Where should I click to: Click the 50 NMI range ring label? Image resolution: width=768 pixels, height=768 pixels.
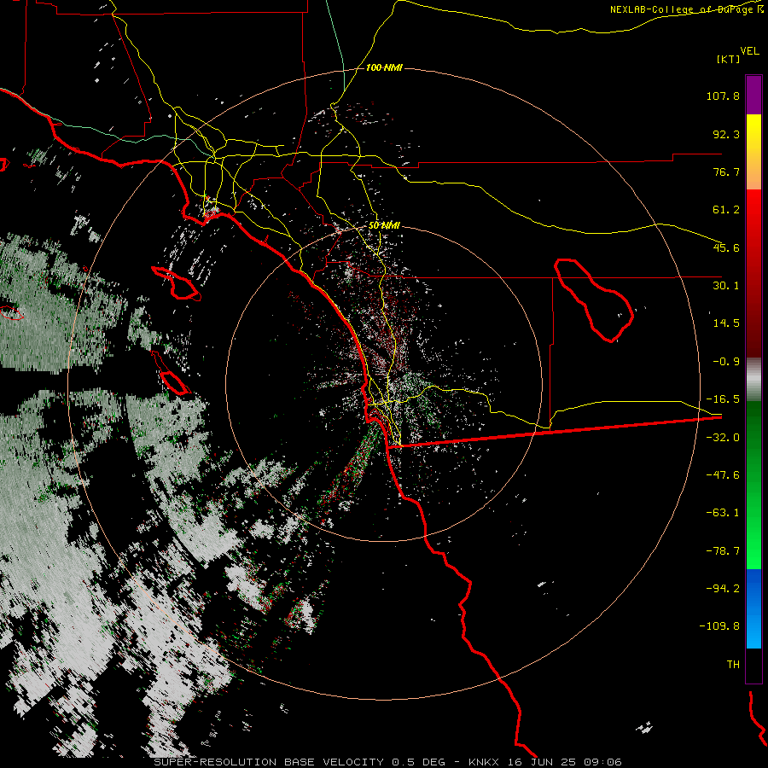coord(384,225)
